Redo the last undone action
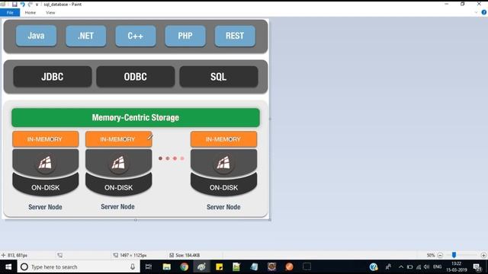 (30, 5)
